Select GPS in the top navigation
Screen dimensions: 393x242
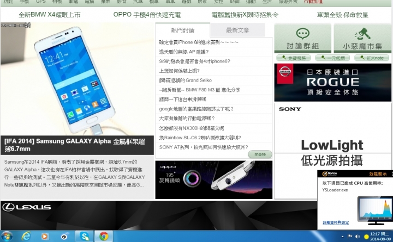[x=40, y=2]
